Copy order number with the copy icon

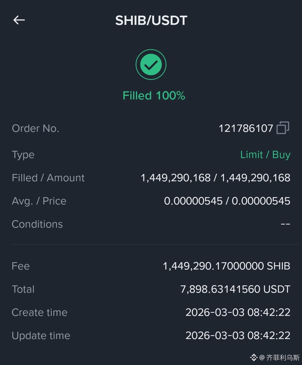pyautogui.click(x=283, y=128)
